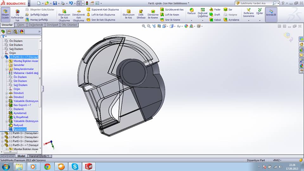Select Doğrusal Çoğaltma pattern tool
The image size is (304, 171).
point(202,13)
